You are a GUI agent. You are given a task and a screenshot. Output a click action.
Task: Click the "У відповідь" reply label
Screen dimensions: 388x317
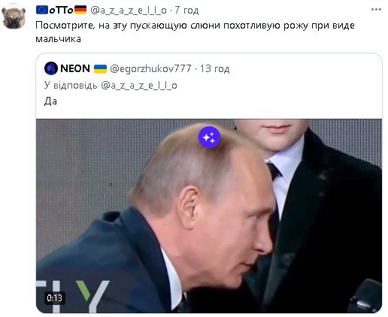click(71, 86)
